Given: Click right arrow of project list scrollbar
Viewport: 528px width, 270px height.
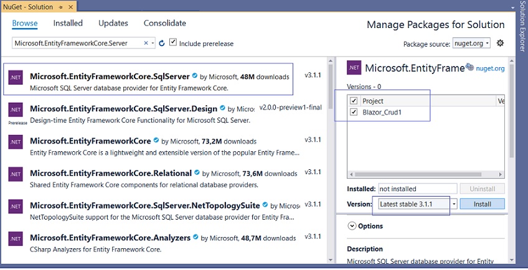Looking at the screenshot, I should point(501,174).
